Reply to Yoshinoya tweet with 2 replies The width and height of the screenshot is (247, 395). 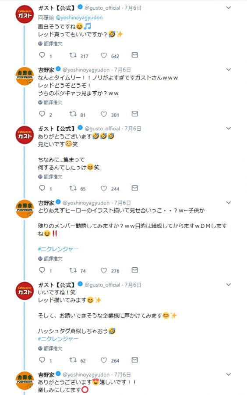coord(42,114)
